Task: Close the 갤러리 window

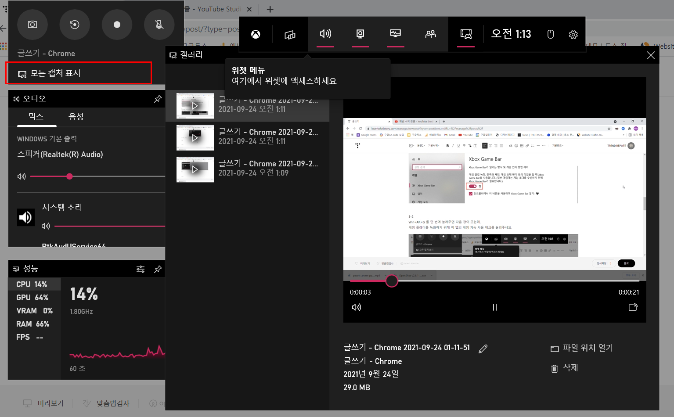Action: [651, 55]
